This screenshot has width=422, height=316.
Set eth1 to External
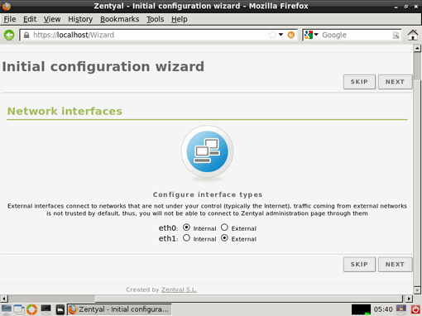click(224, 238)
